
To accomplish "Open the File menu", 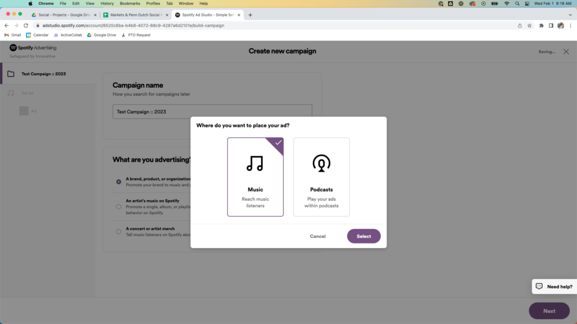I will coord(63,3).
